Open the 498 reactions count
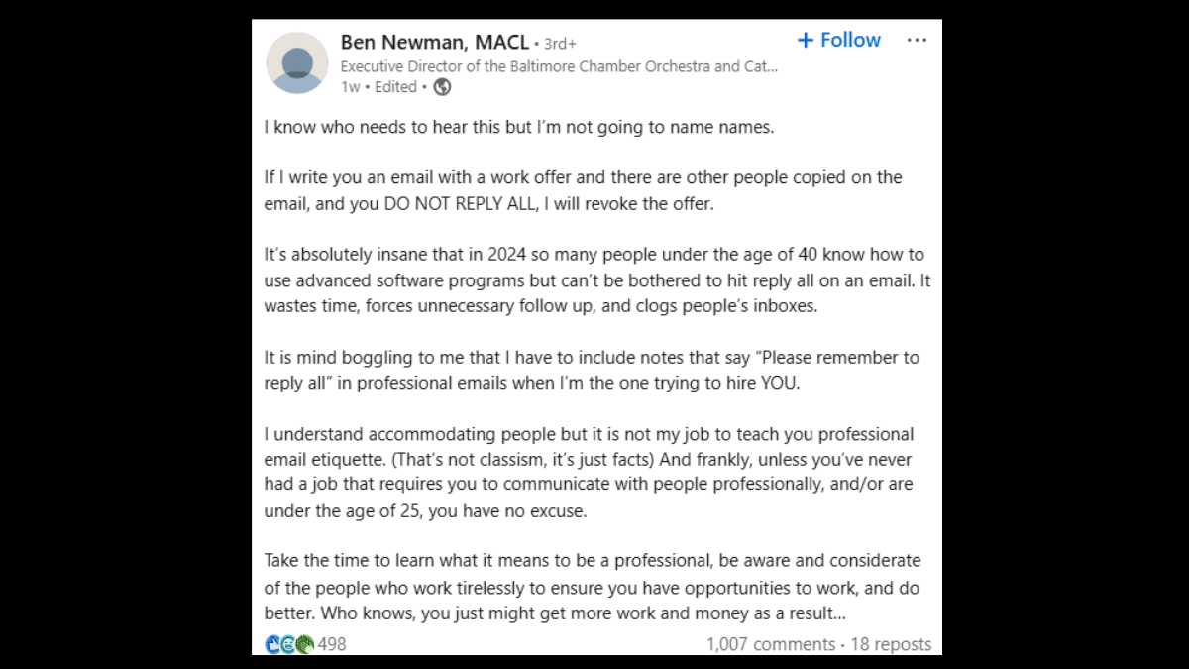The width and height of the screenshot is (1189, 669). 332,644
